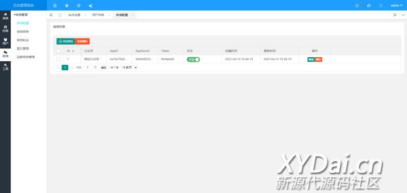Click the AppSecret cell starting 3bb0b8529

click(144, 59)
